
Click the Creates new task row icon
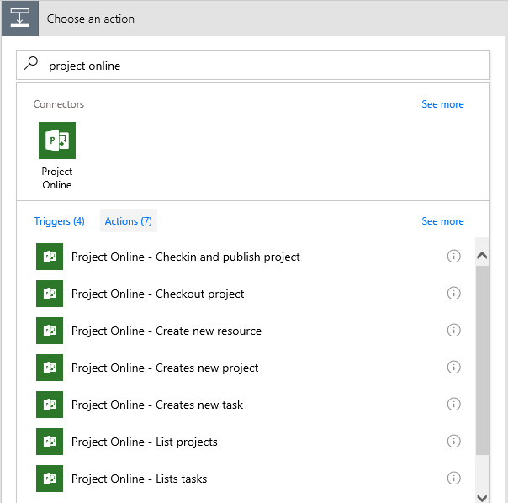[50, 404]
